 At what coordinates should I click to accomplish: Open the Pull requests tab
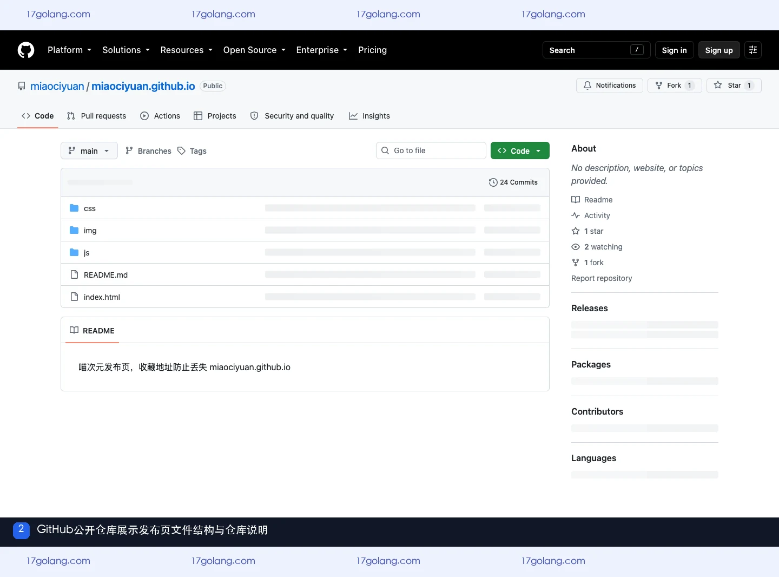coord(96,116)
